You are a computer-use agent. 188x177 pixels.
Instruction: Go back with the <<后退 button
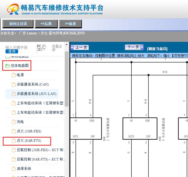click(x=46, y=24)
